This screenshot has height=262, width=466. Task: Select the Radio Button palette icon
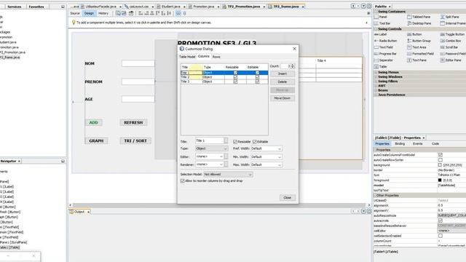click(x=376, y=41)
